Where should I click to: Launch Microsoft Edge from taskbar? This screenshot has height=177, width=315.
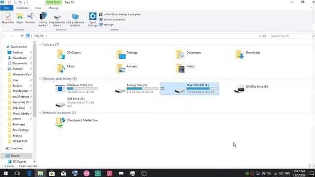coord(29,173)
